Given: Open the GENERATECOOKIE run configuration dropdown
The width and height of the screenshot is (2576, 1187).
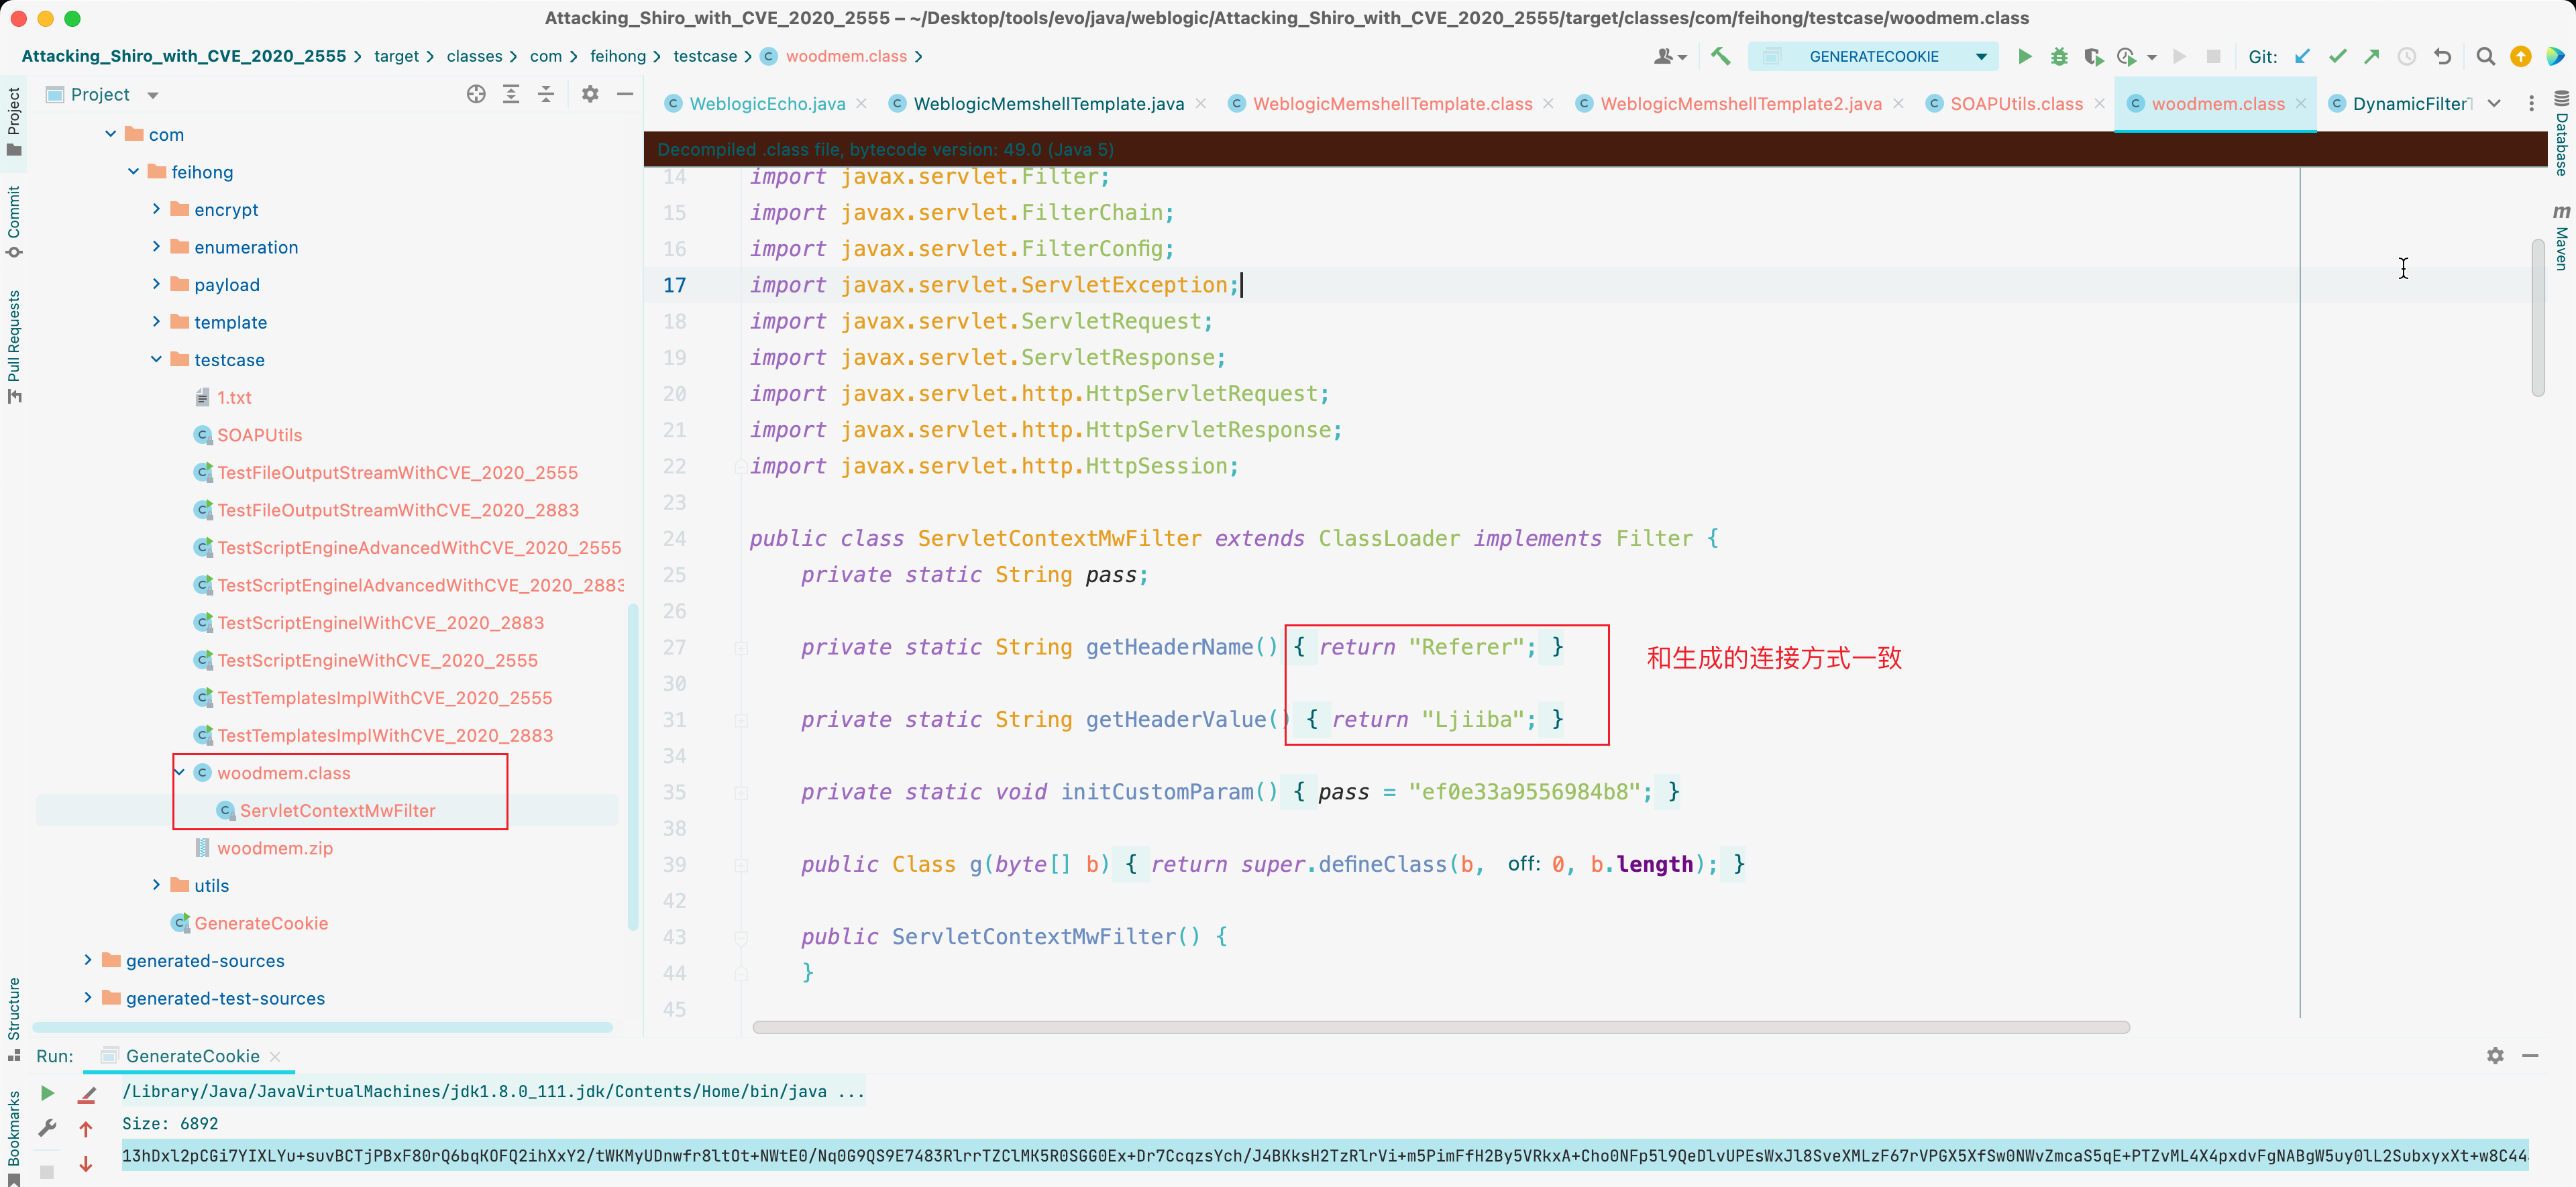Looking at the screenshot, I should coord(1980,57).
